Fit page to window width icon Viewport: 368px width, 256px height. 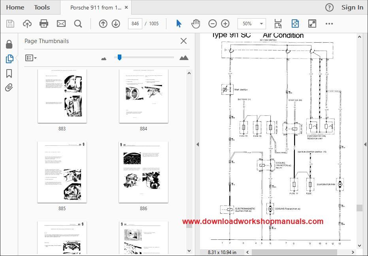pyautogui.click(x=278, y=24)
